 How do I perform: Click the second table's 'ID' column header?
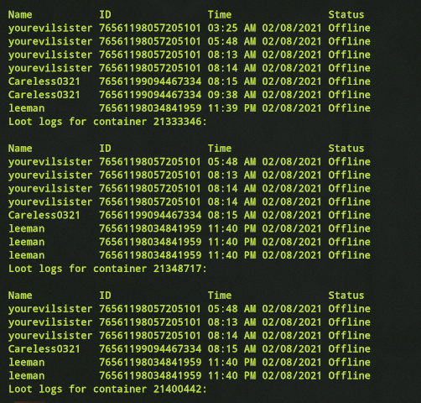tap(105, 149)
